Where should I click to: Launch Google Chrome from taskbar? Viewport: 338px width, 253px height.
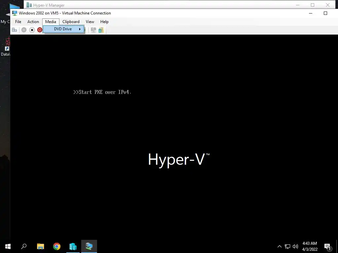tap(57, 246)
